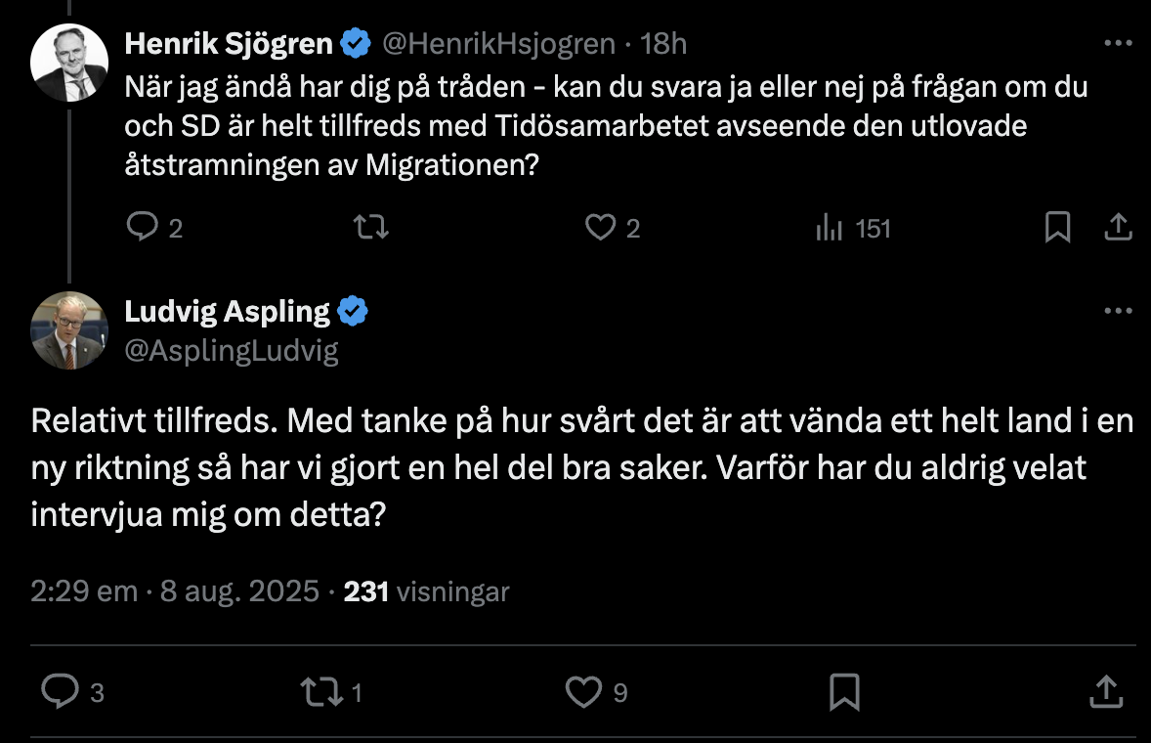View analytics showing 151 views
Viewport: 1151px width, 743px height.
pyautogui.click(x=830, y=228)
